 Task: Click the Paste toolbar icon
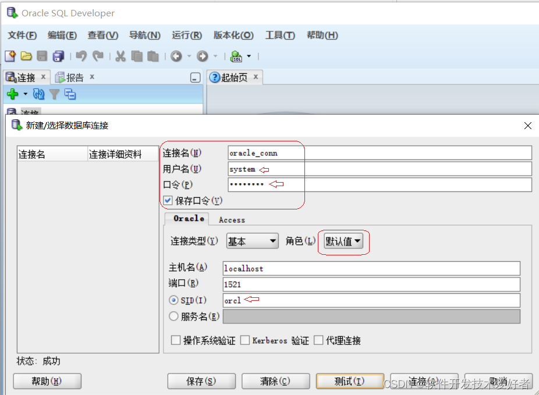tap(153, 56)
